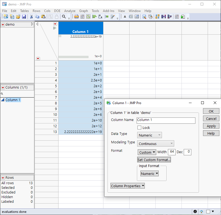Click Set Custom Format button
The image size is (221, 215).
pyautogui.click(x=154, y=160)
